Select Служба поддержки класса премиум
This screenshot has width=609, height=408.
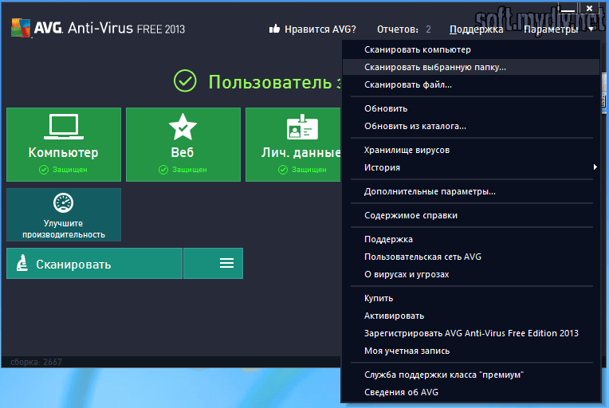click(x=471, y=375)
